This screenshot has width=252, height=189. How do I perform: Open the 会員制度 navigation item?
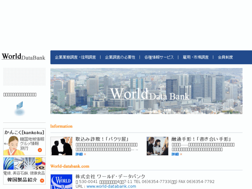point(225,58)
